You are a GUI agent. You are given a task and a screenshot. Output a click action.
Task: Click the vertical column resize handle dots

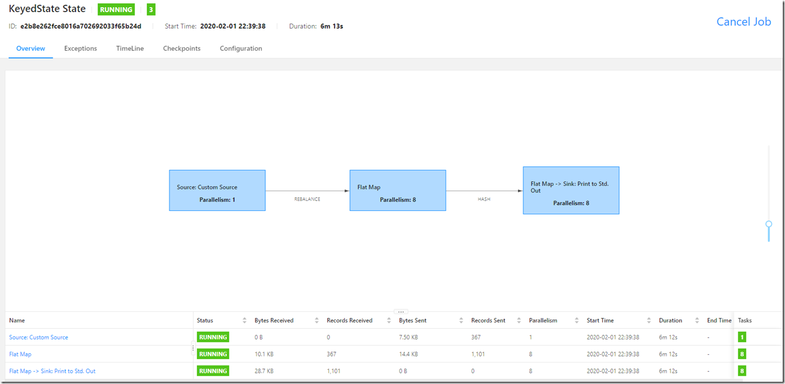click(x=193, y=348)
